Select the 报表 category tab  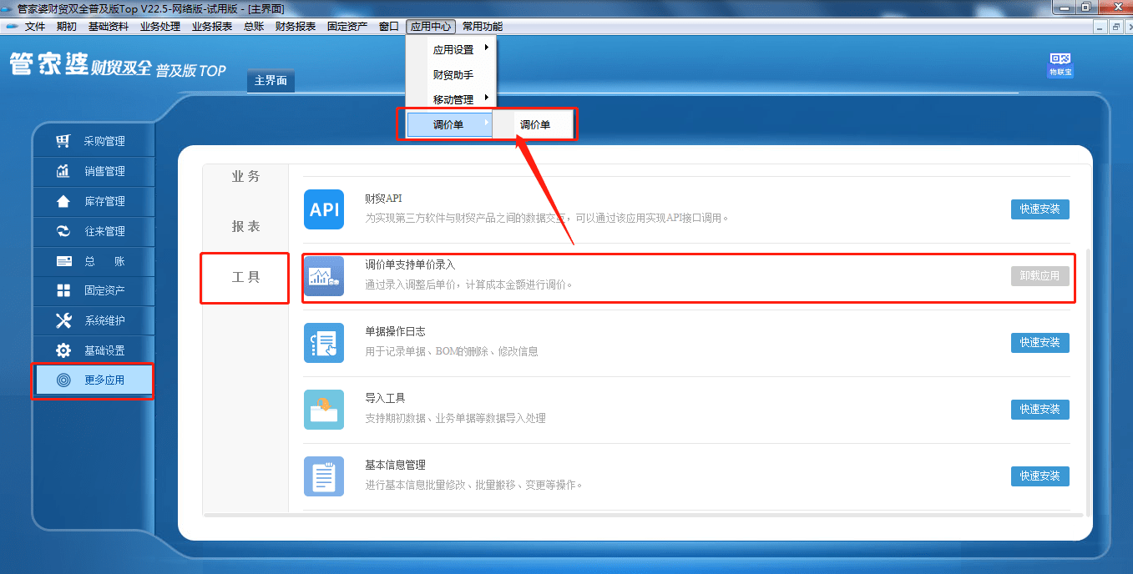(x=245, y=226)
